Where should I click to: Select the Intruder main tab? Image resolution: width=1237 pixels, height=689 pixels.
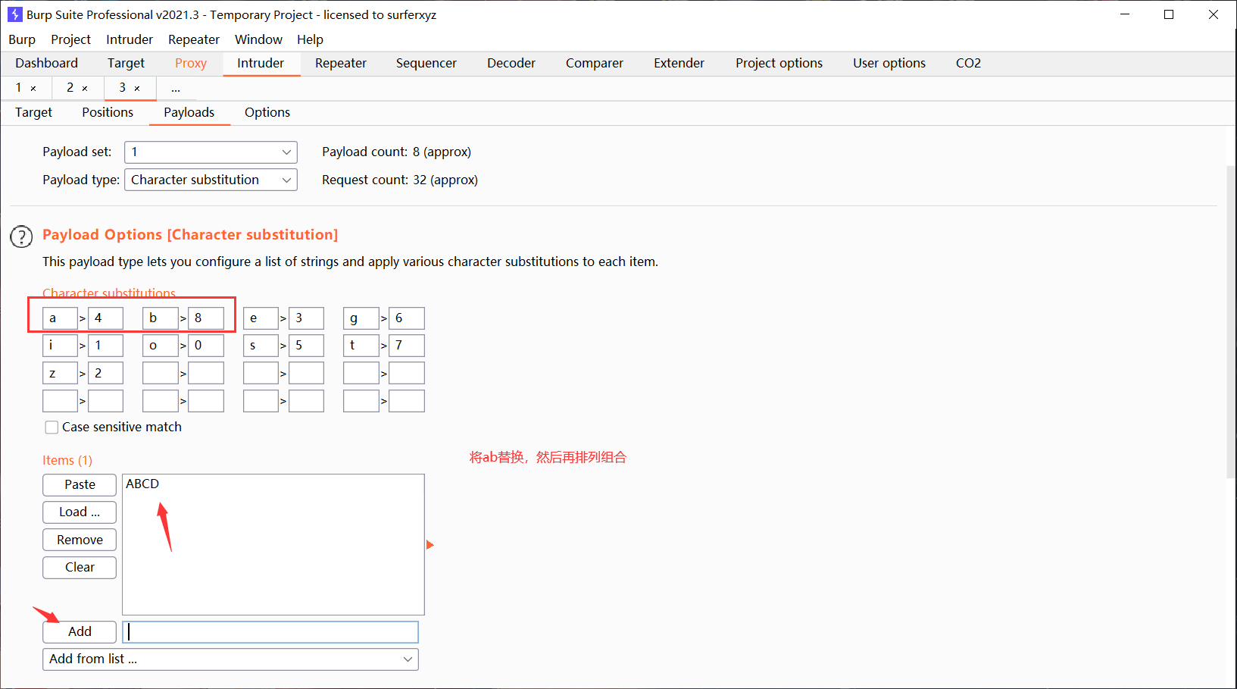pyautogui.click(x=261, y=64)
